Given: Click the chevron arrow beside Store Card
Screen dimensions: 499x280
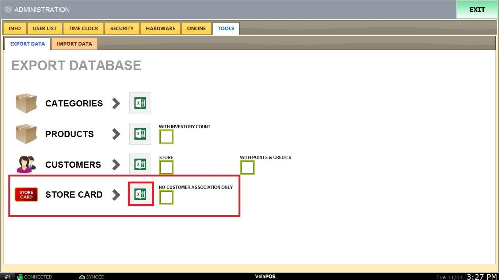Looking at the screenshot, I should (x=116, y=195).
